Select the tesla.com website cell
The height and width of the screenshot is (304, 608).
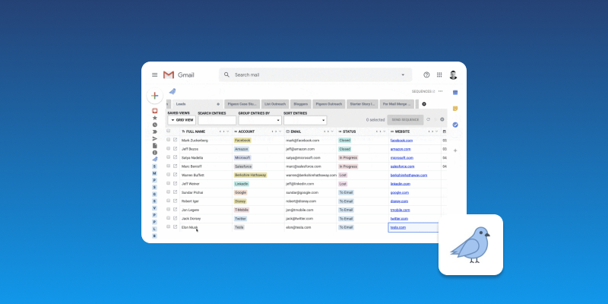[414, 227]
